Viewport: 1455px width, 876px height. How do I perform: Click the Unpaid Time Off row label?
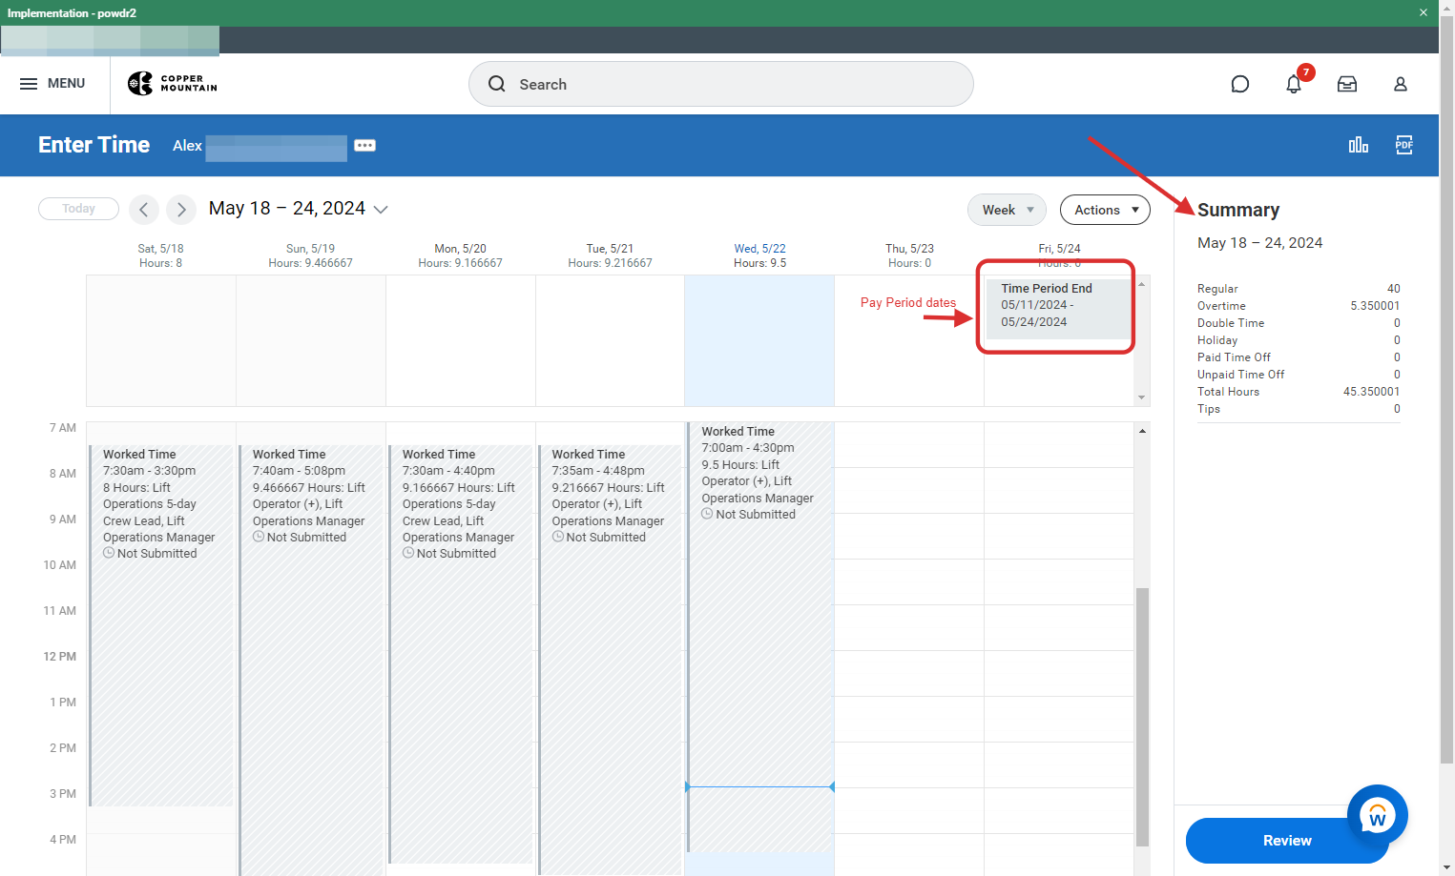(x=1240, y=375)
